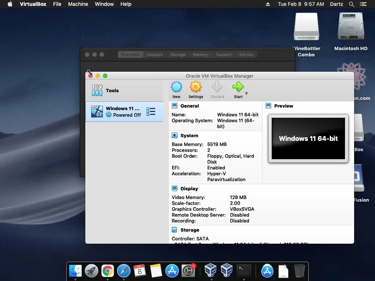Open the Start button dropdown arrow
The width and height of the screenshot is (375, 281).
coord(246,93)
